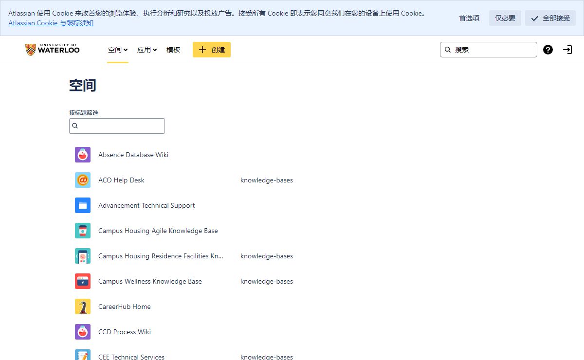Open the ACO Help Desk space
Image resolution: width=584 pixels, height=360 pixels.
pos(121,180)
